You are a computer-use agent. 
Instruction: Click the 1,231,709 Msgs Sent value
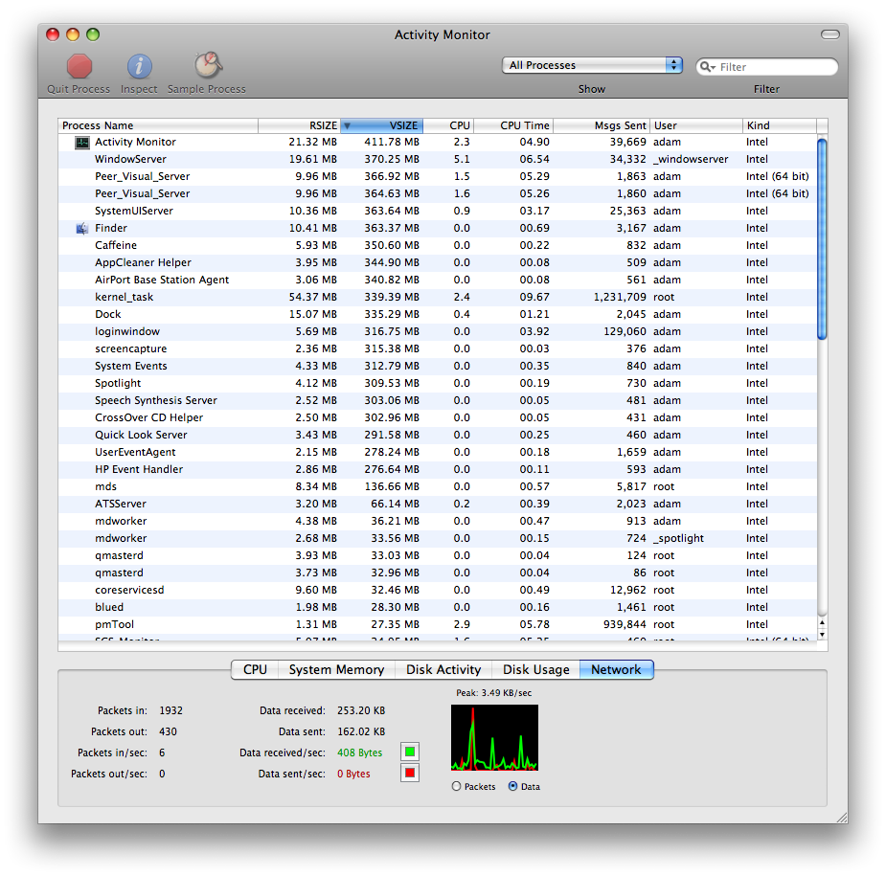pyautogui.click(x=620, y=297)
